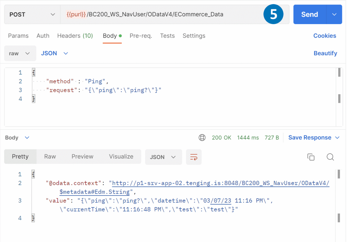Screen dimensions: 347x242
Task: Click the request URL input field
Action: [159, 15]
